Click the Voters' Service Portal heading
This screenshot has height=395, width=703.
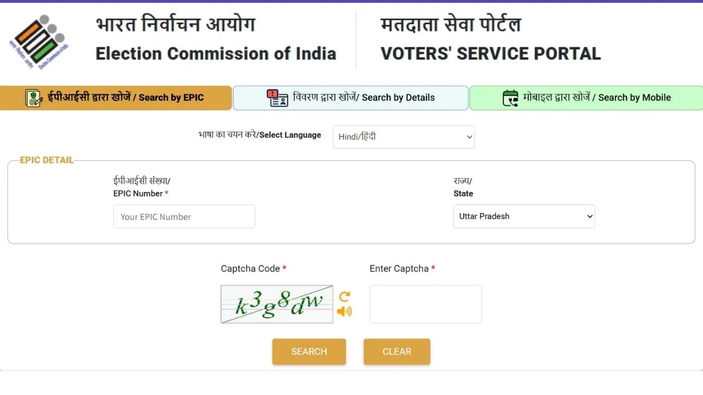[490, 54]
